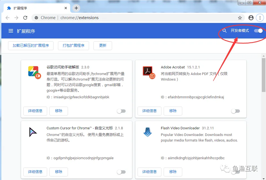Screen dimensions: 266x180
Task: Go back using the browser back arrow
Action: pos(7,18)
